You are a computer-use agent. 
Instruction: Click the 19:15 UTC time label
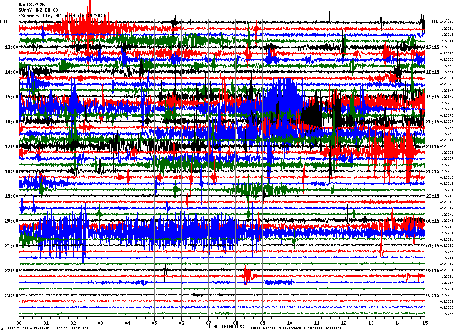[433, 97]
